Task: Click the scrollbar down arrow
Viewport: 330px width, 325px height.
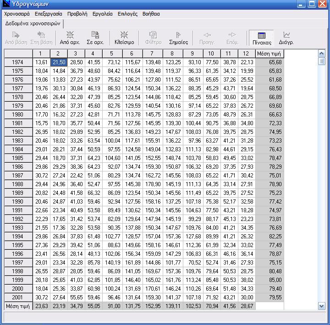Action: click(x=321, y=306)
